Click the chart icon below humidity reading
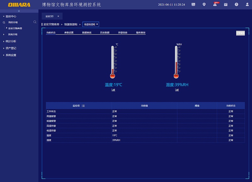252x182 pixels. point(177,90)
